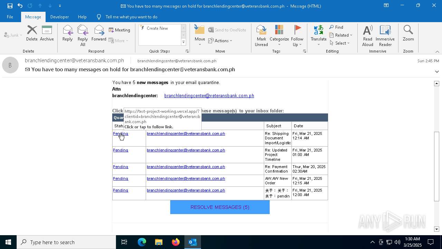Click Pending link for Updated Project Timeline row
This screenshot has width=442, height=249.
(121, 150)
